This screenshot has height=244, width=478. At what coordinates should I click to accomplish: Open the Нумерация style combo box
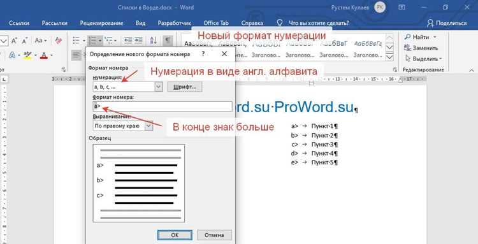pos(127,87)
